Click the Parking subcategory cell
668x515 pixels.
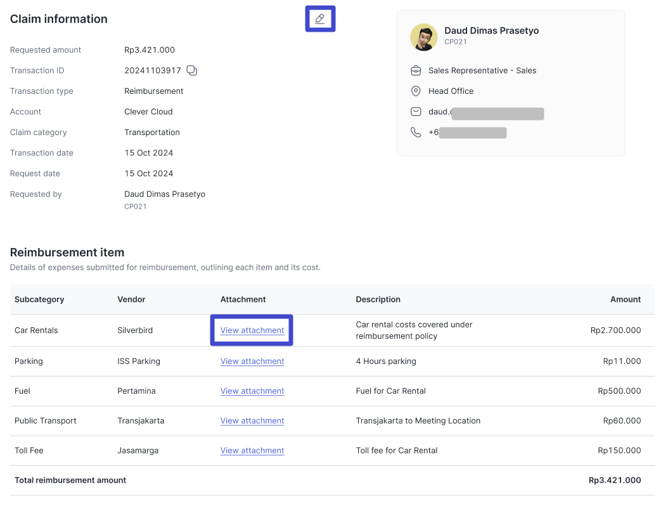click(x=29, y=361)
